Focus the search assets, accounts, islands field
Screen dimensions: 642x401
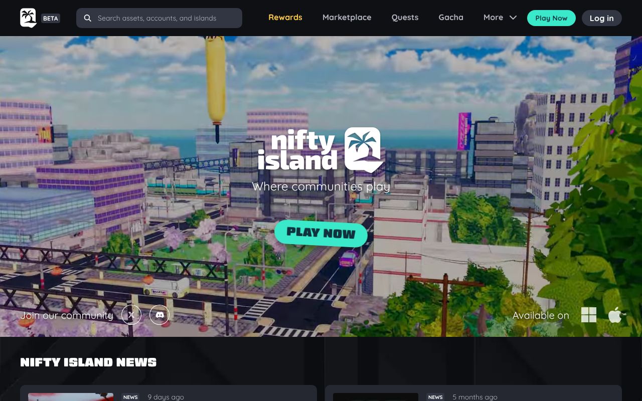166,18
